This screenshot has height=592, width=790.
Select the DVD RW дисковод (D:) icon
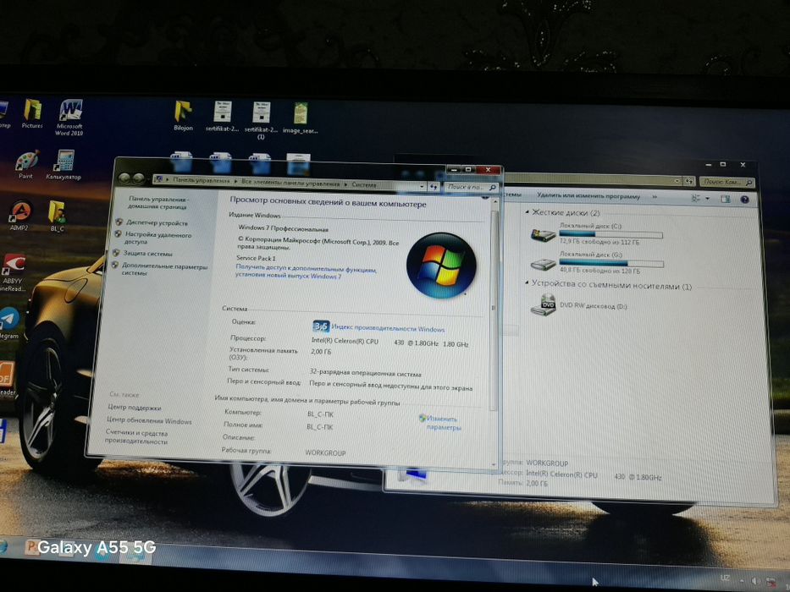point(543,305)
